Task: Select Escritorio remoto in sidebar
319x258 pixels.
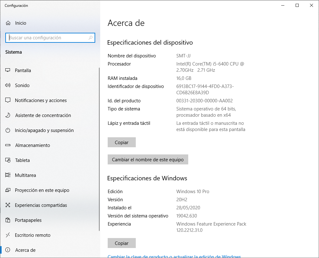Action: pyautogui.click(x=32, y=235)
